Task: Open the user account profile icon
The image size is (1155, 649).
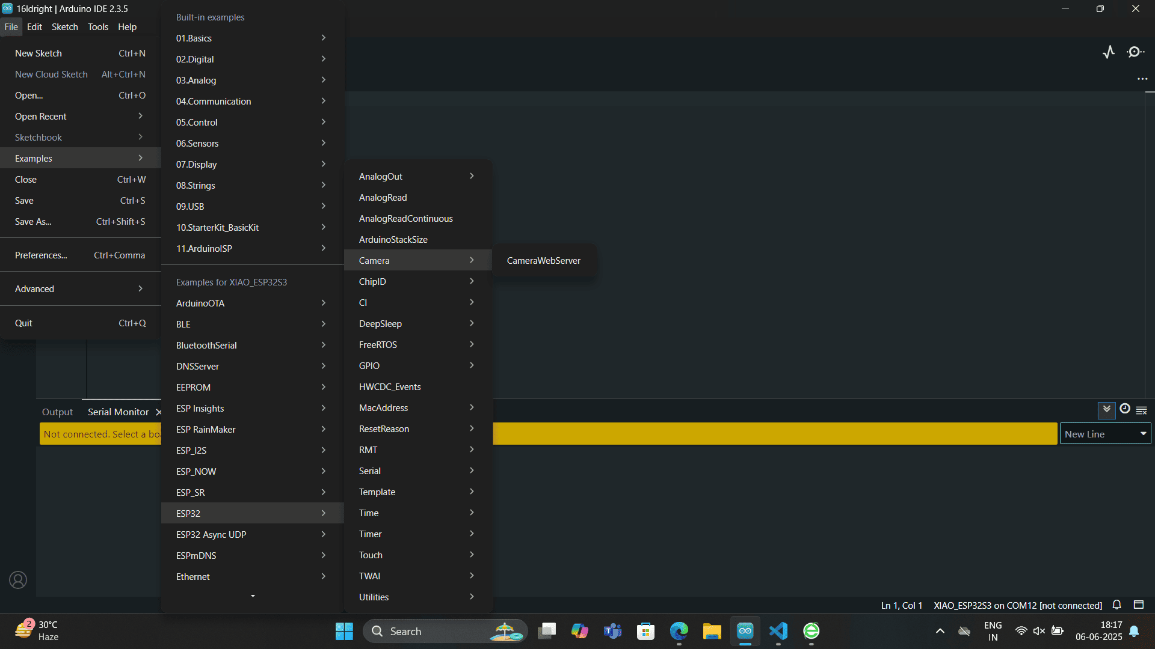Action: (x=18, y=580)
